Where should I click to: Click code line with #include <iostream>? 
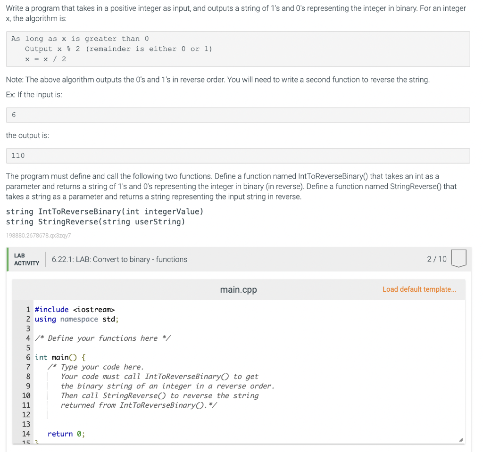pyautogui.click(x=75, y=310)
